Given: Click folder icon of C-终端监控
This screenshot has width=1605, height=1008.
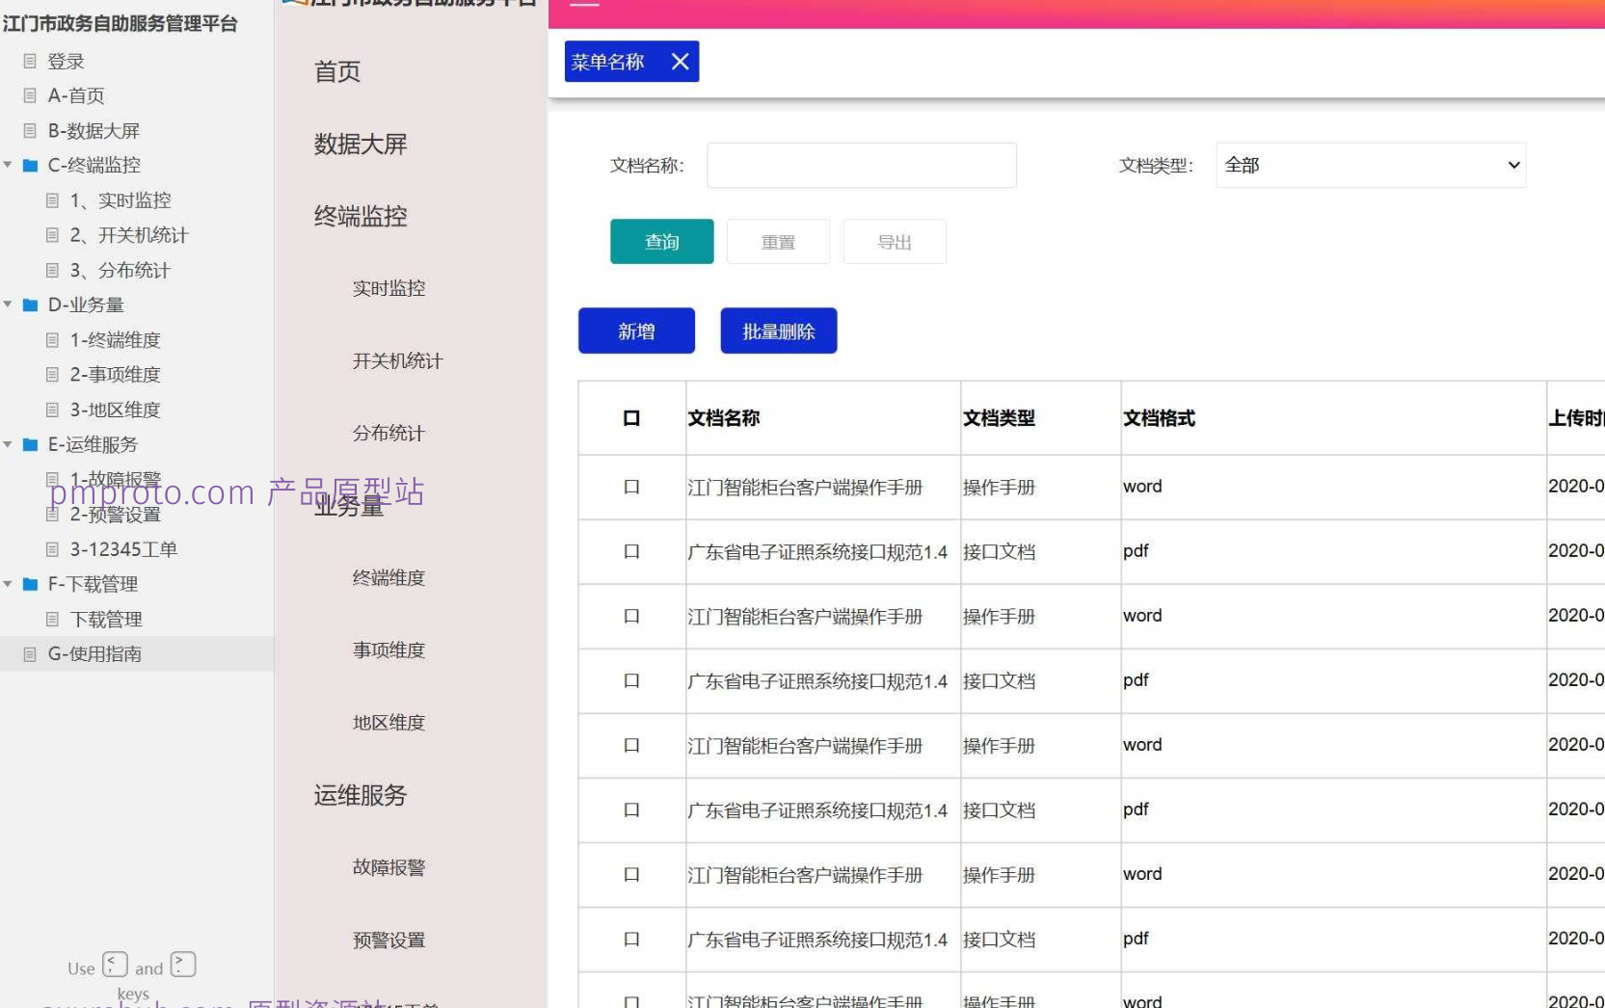Looking at the screenshot, I should pyautogui.click(x=30, y=166).
